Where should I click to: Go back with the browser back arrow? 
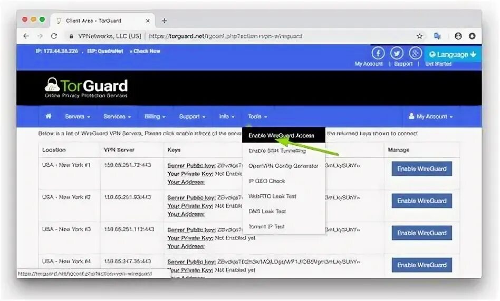26,36
